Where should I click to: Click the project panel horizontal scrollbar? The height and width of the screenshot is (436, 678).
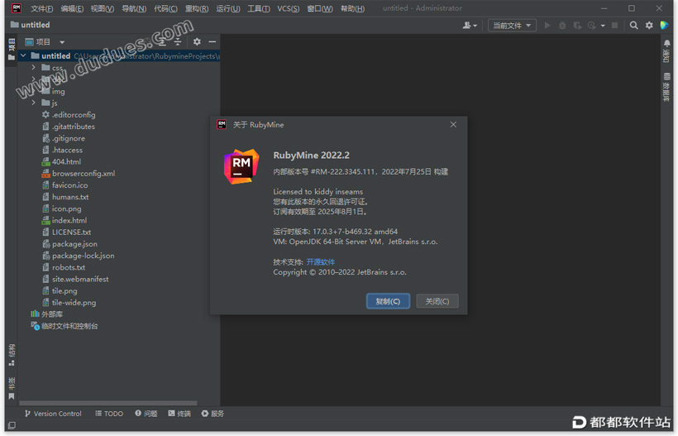pos(108,403)
